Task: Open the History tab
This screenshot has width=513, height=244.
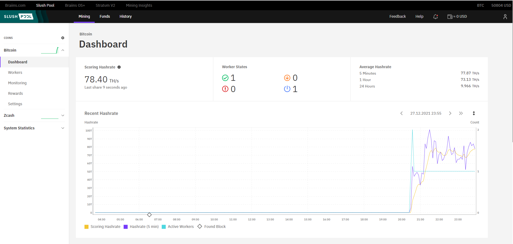Action: [x=126, y=16]
